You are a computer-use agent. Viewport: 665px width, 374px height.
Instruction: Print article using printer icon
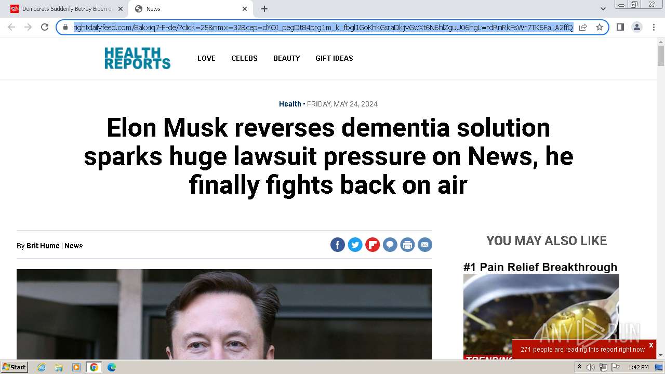[407, 245]
